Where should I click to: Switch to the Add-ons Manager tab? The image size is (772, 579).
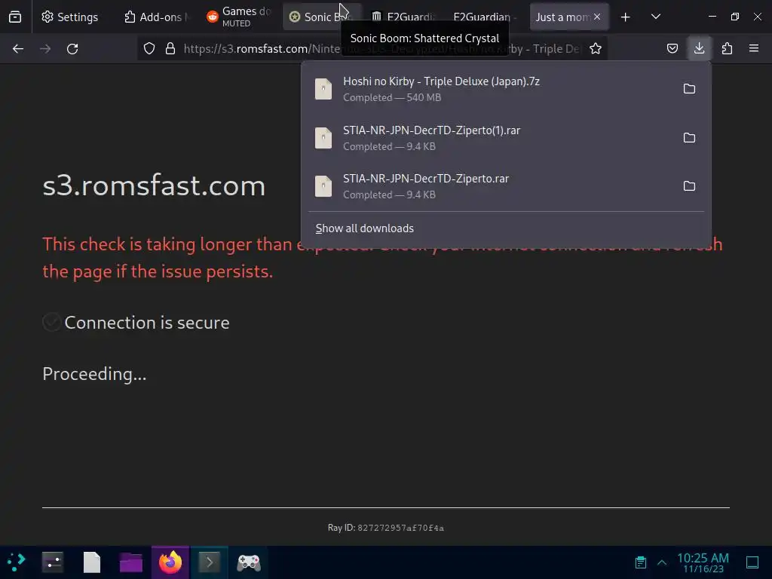point(155,17)
